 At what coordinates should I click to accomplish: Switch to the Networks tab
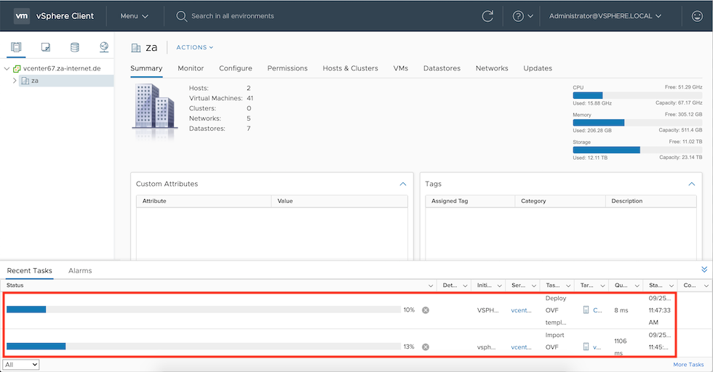[x=492, y=68]
